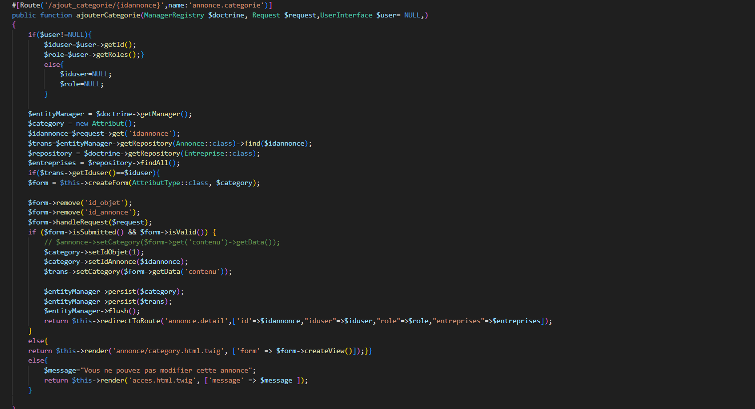Click the persist($trans) line
The image size is (755, 409).
[x=108, y=301]
